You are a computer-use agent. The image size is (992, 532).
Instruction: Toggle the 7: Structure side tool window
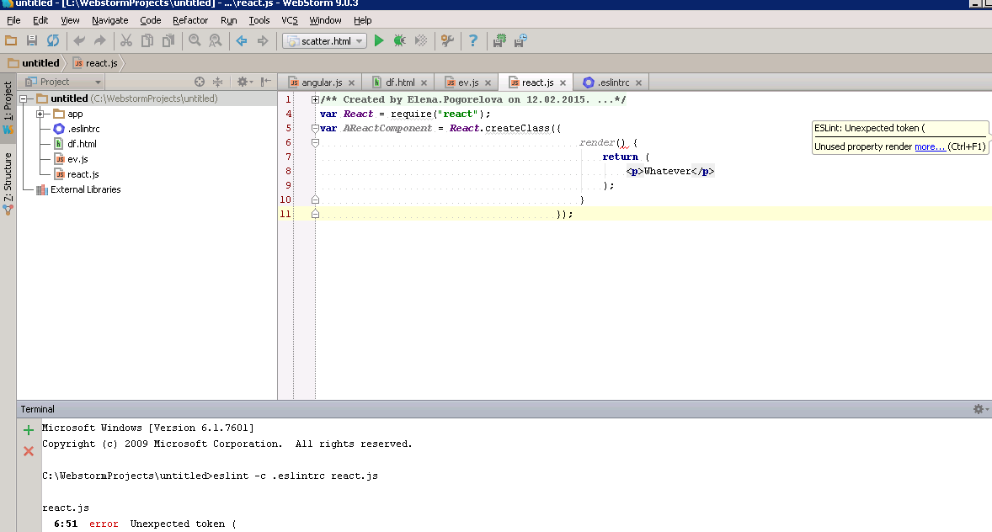pyautogui.click(x=8, y=184)
